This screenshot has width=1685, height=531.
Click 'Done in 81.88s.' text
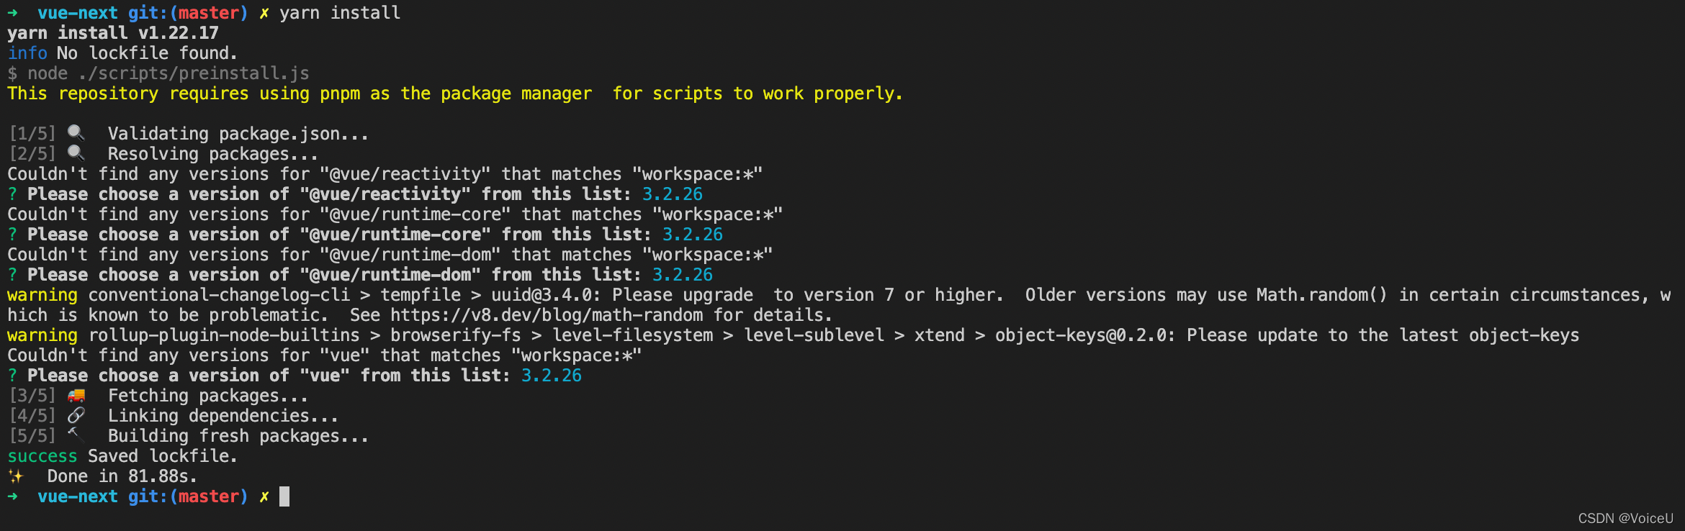pos(122,476)
